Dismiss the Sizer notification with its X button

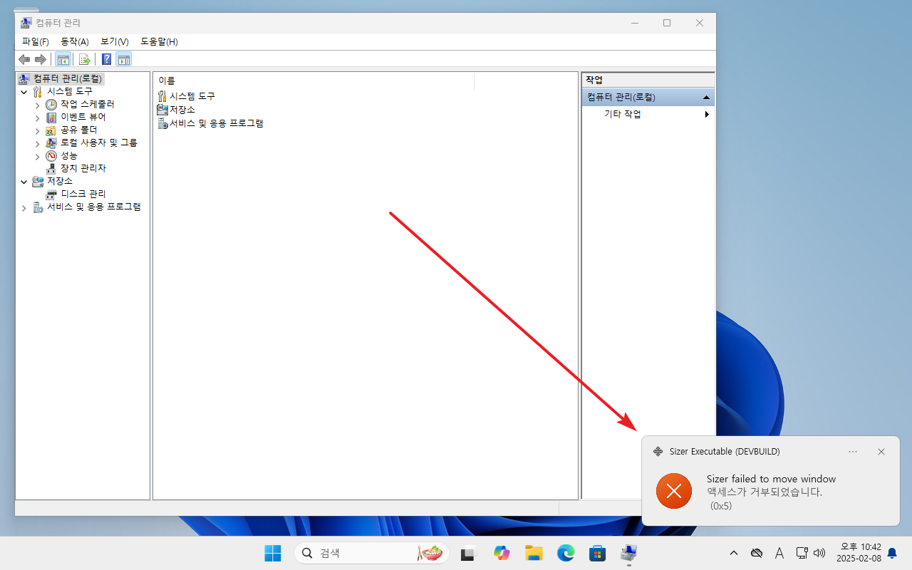(x=881, y=451)
